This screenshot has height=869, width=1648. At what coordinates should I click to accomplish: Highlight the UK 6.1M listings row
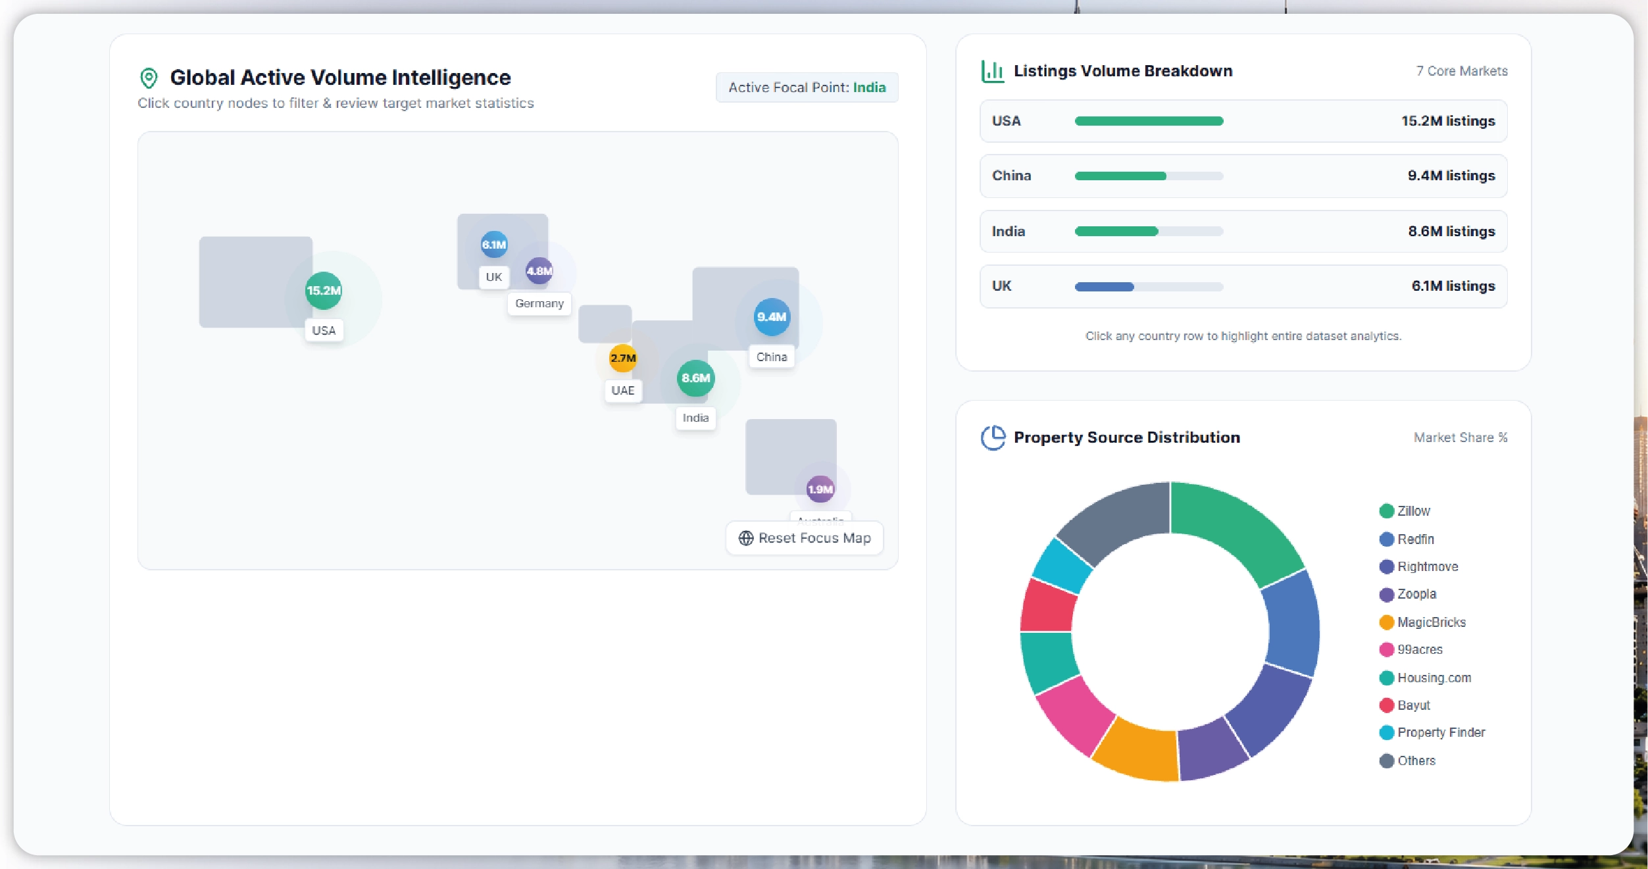click(x=1243, y=286)
